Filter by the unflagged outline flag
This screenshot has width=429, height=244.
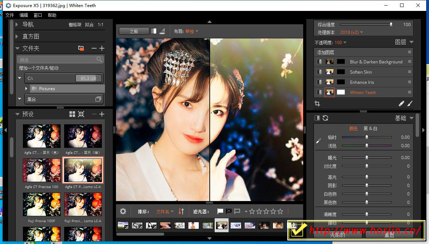pos(237,211)
